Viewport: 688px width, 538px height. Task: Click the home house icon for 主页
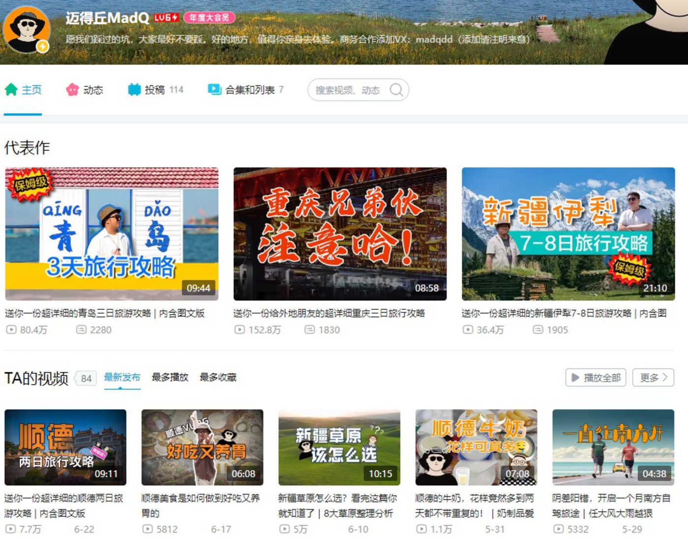tap(11, 90)
